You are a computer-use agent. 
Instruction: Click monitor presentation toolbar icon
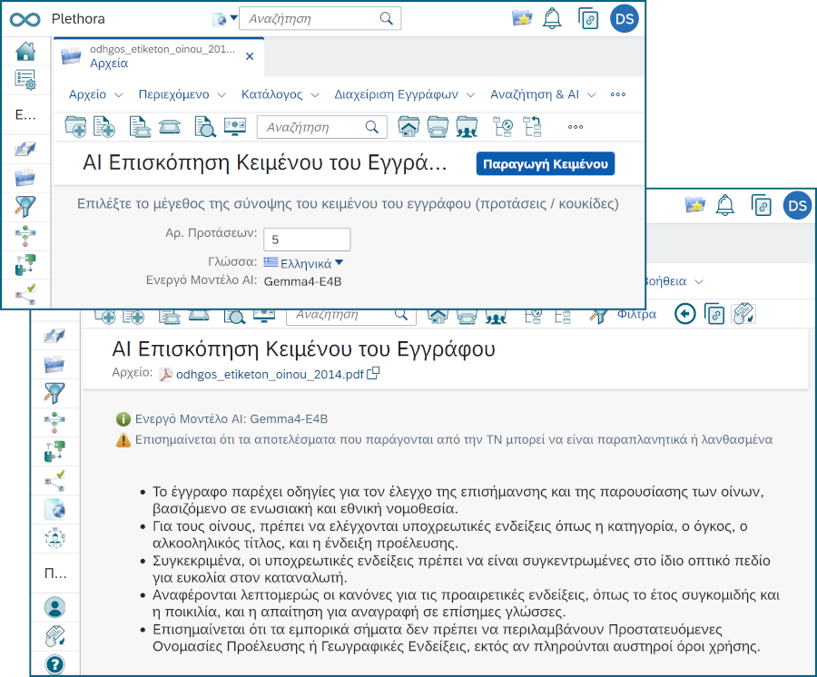(235, 126)
